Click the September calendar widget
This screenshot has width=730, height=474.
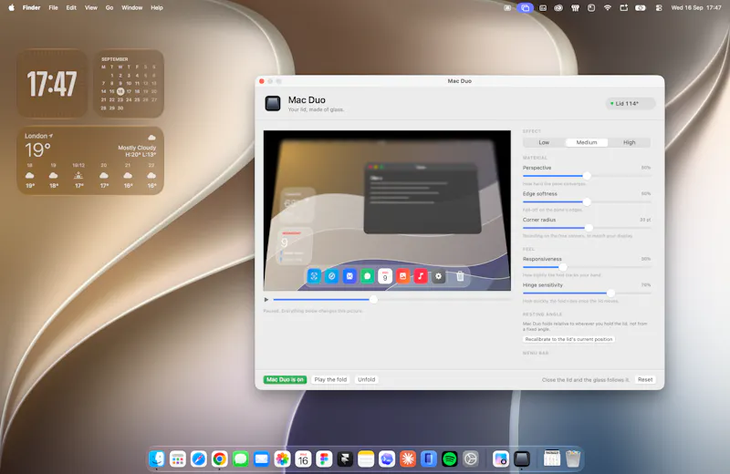click(x=129, y=84)
